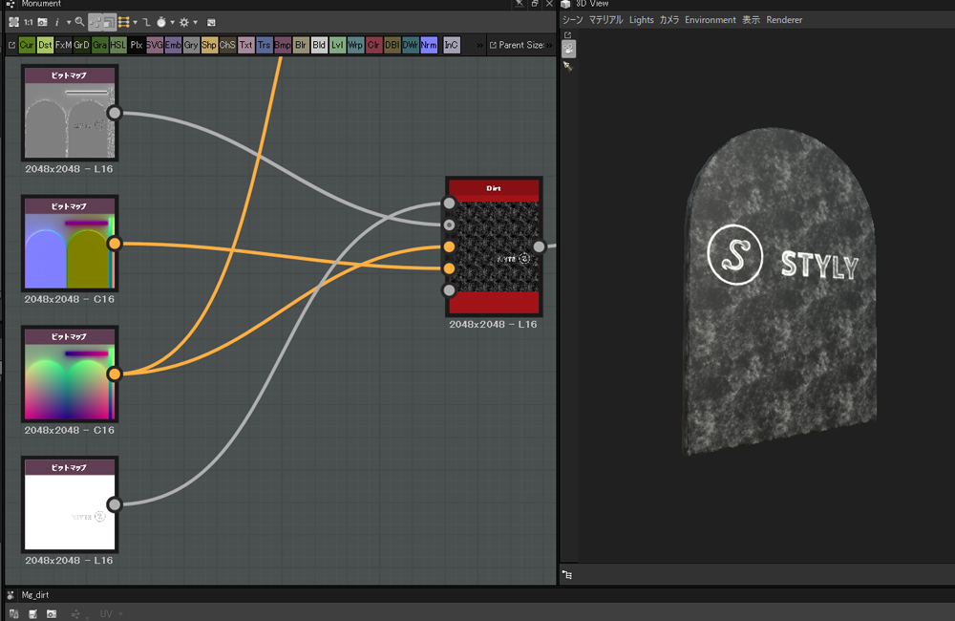This screenshot has width=955, height=621.
Task: Add an SVG node from the node bar
Action: pyautogui.click(x=155, y=45)
